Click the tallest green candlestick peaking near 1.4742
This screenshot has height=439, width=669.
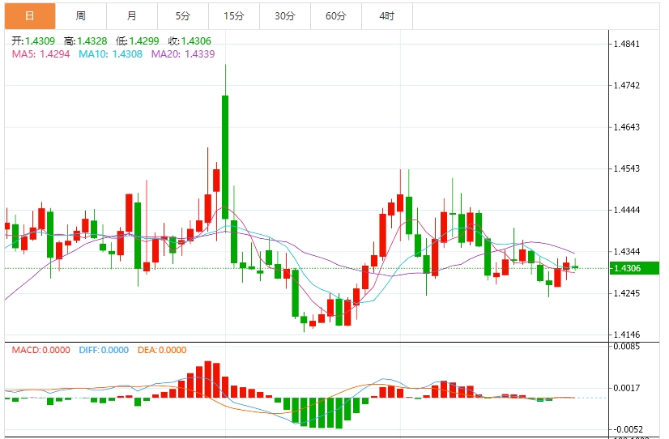(225, 157)
